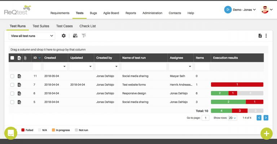The width and height of the screenshot is (277, 144).
Task: Open the chat bubble widget icon
Action: pos(11,133)
